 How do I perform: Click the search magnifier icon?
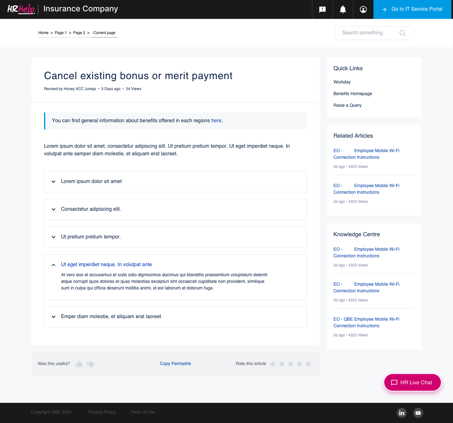coord(402,33)
